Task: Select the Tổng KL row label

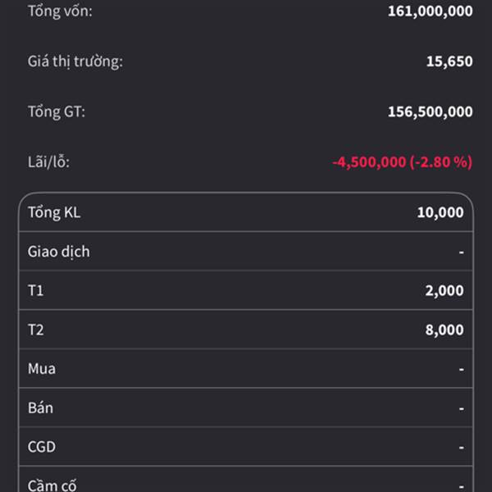Action: pos(54,212)
